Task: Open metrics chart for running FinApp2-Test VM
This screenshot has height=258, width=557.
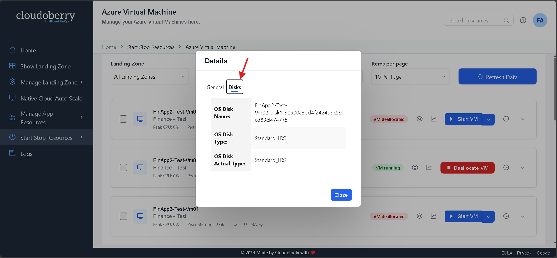Action: tap(429, 168)
